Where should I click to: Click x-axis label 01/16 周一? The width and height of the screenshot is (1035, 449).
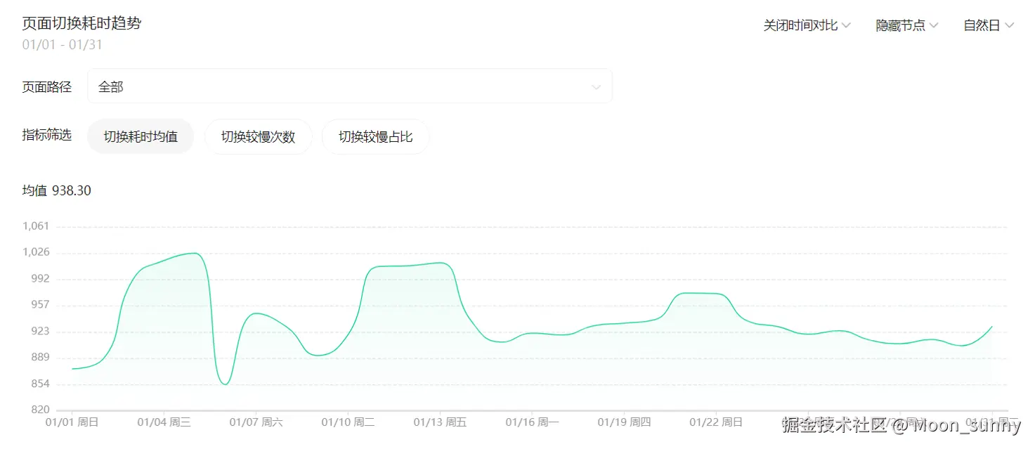point(532,422)
